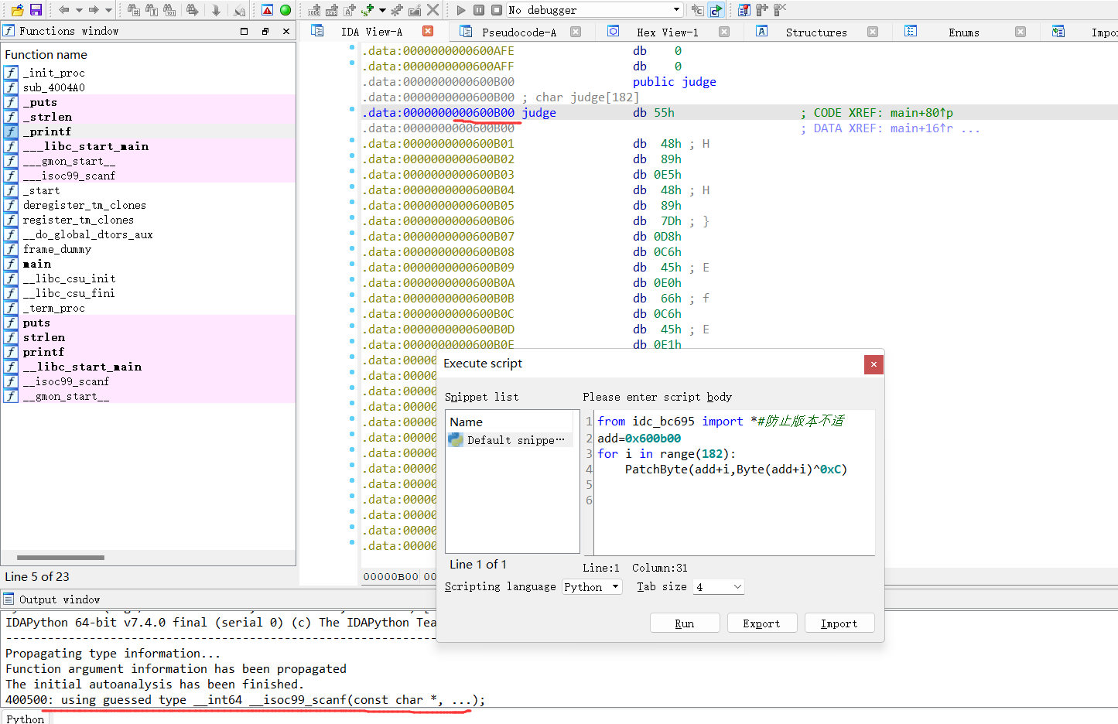Jump forward with the right arrow
This screenshot has height=724, width=1118.
(94, 10)
